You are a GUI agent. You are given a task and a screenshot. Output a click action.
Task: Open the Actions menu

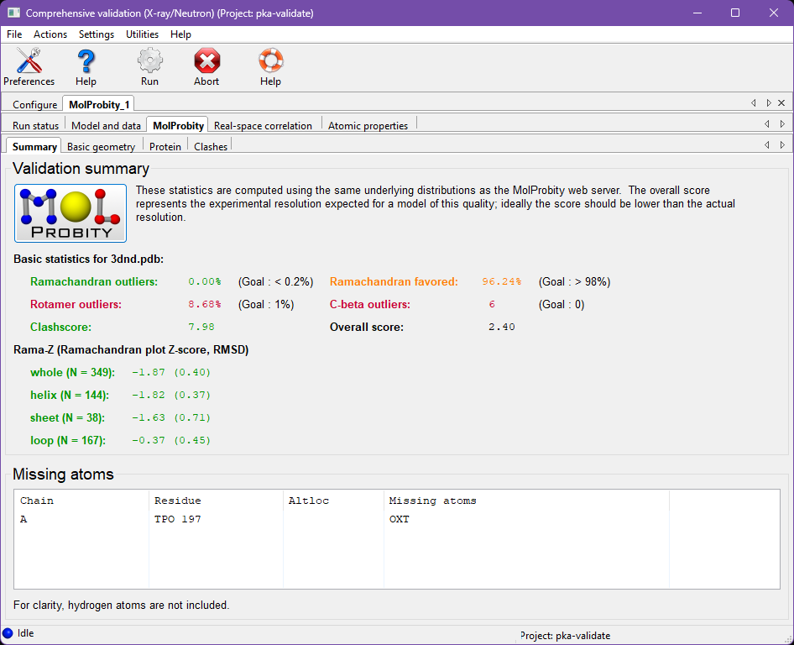[50, 34]
